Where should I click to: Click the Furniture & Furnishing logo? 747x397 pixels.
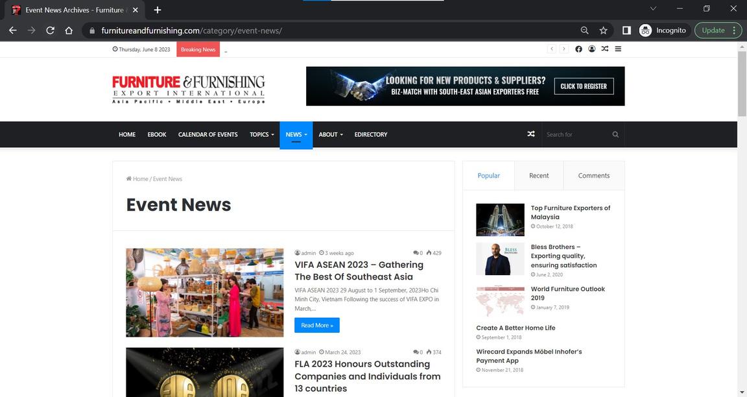point(189,89)
